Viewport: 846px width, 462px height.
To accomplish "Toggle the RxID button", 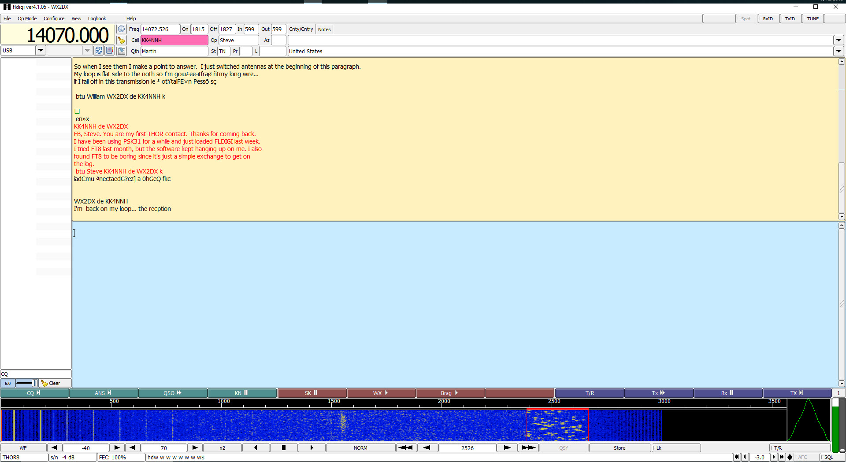I will click(768, 18).
